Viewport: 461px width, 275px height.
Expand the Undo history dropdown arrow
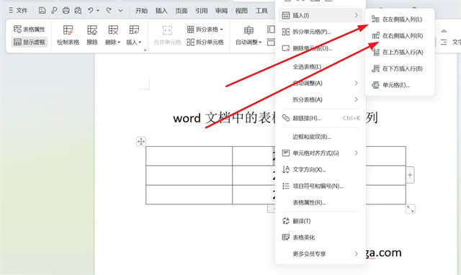pyautogui.click(x=98, y=11)
